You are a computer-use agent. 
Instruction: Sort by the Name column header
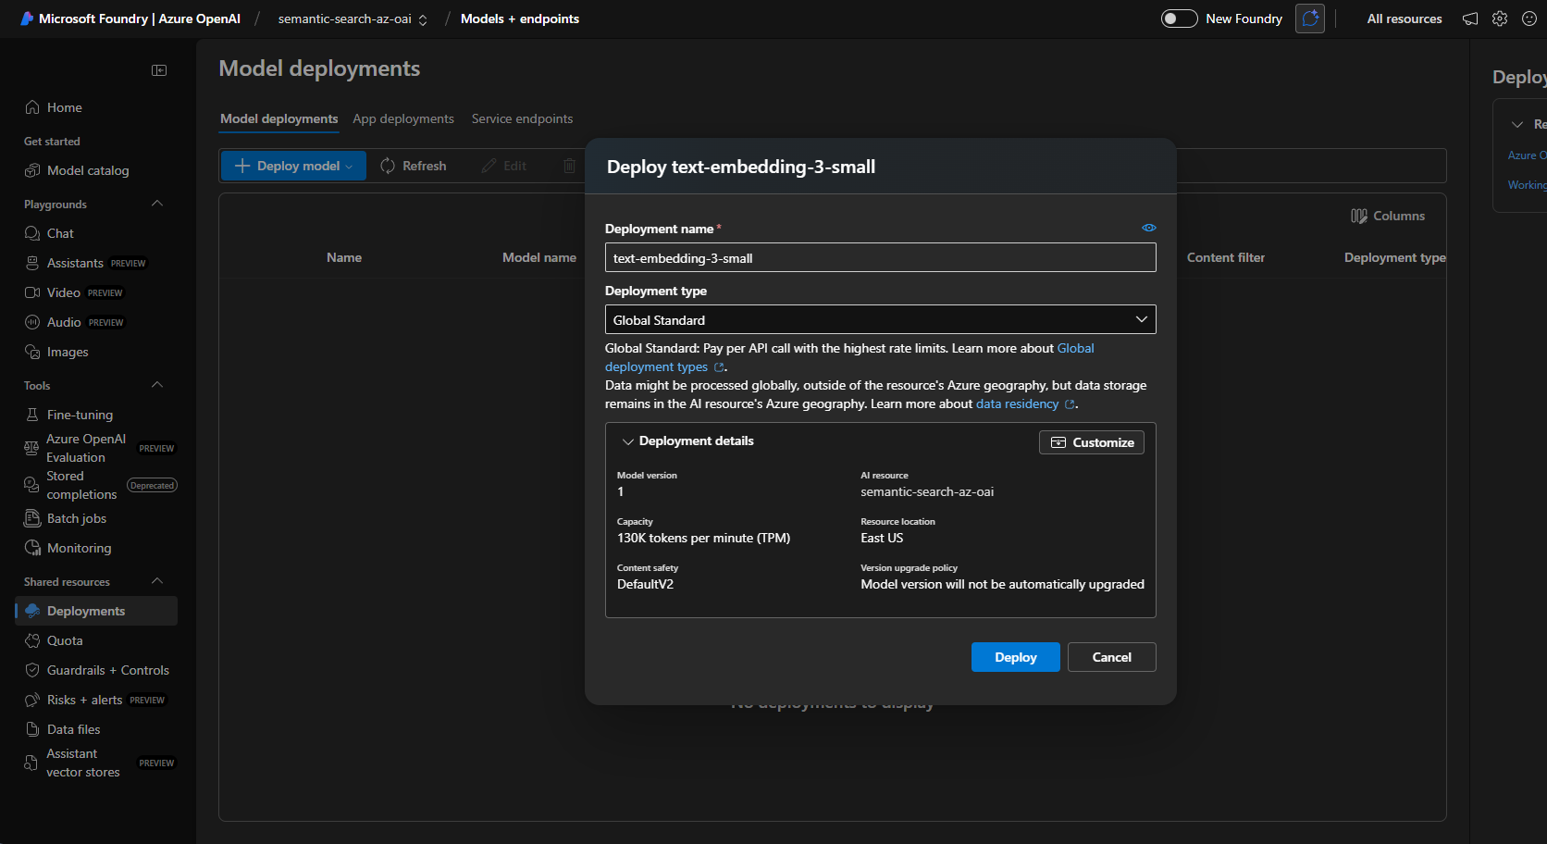coord(344,257)
